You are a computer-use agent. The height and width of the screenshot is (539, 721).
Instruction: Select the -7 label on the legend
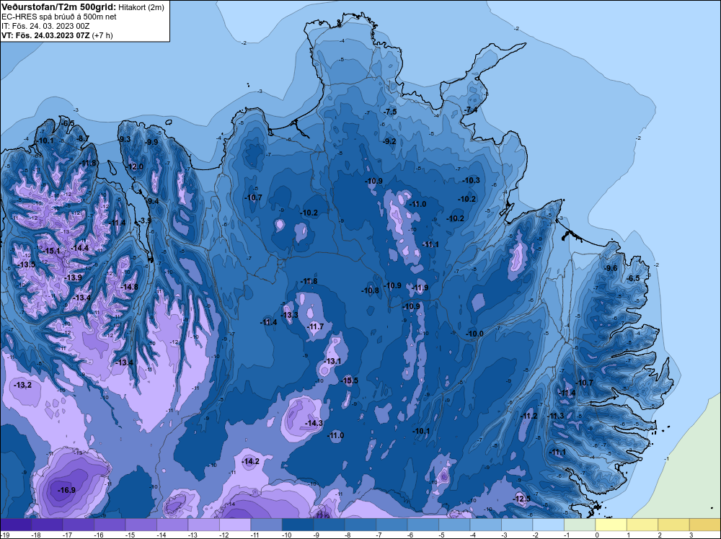[x=379, y=535]
